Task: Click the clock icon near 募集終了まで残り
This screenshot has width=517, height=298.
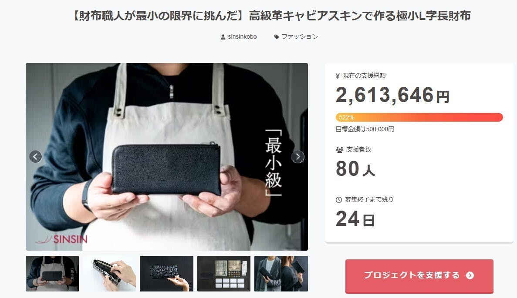Action: (x=338, y=200)
